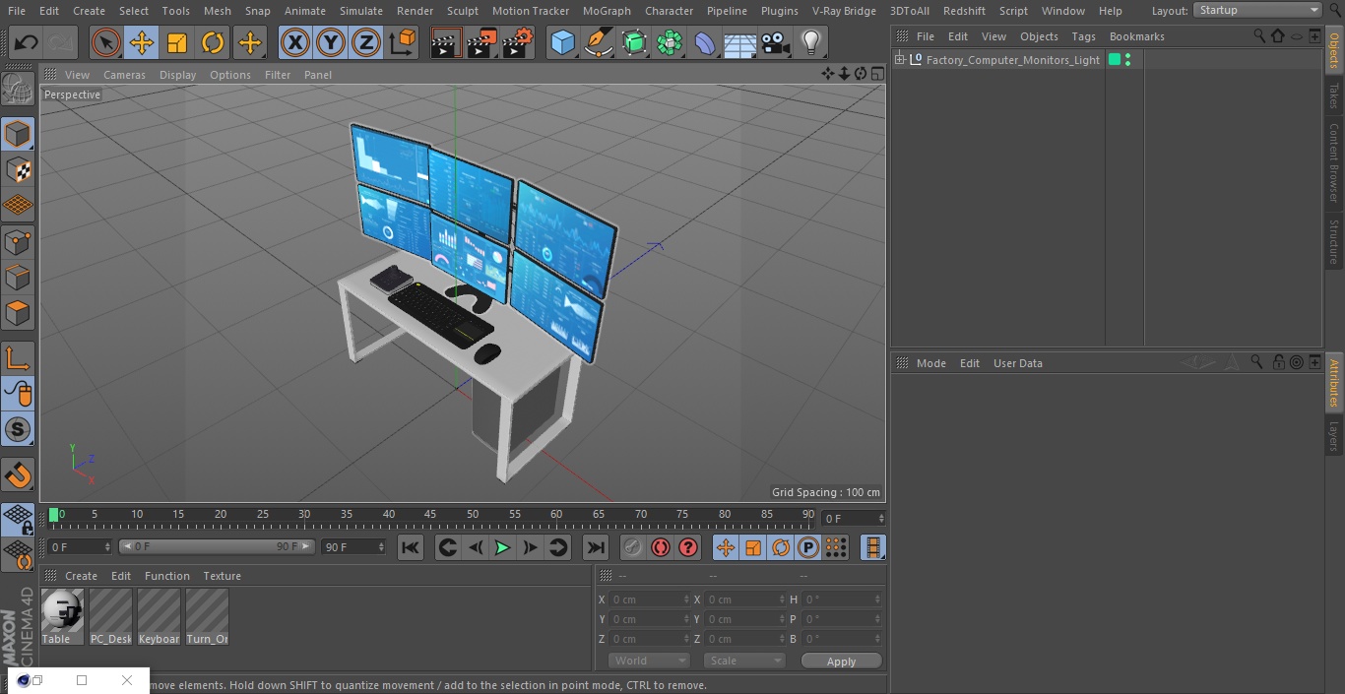The width and height of the screenshot is (1345, 694).
Task: Toggle Enable Snap magnet icon
Action: pos(18,475)
